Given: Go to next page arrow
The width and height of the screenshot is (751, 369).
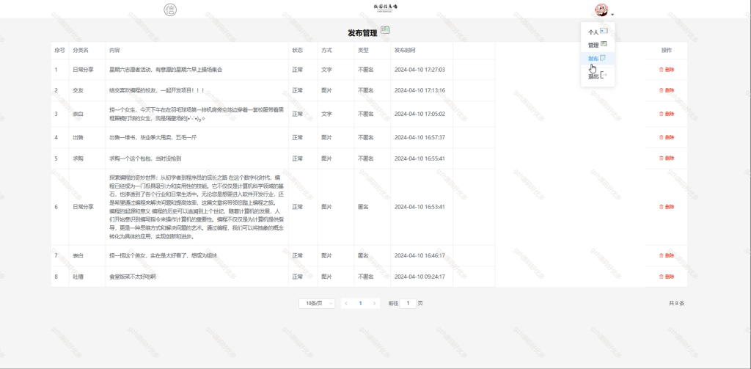Looking at the screenshot, I should tap(375, 304).
